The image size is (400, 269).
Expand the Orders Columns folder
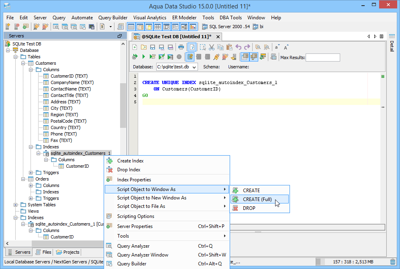click(x=31, y=185)
